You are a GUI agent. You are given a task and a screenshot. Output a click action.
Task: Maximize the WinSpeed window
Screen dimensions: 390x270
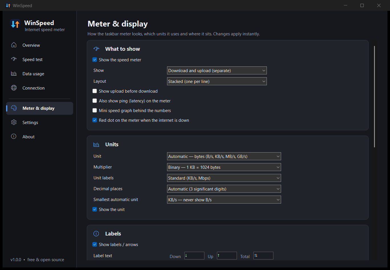pyautogui.click(x=362, y=5)
